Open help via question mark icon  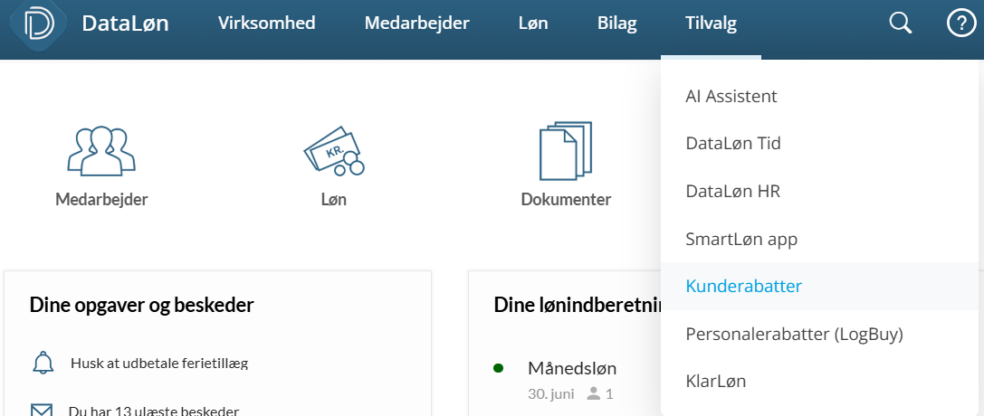click(x=960, y=24)
